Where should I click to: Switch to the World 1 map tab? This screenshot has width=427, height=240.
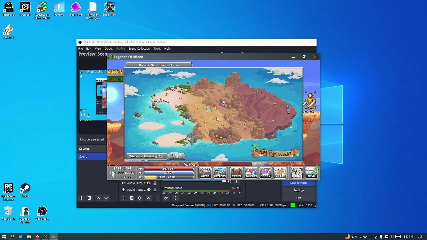coord(115,80)
